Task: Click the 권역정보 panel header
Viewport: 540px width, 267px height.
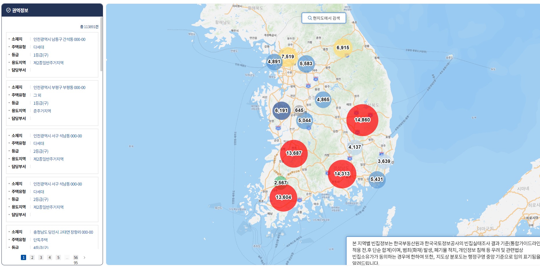Action: pyautogui.click(x=52, y=10)
